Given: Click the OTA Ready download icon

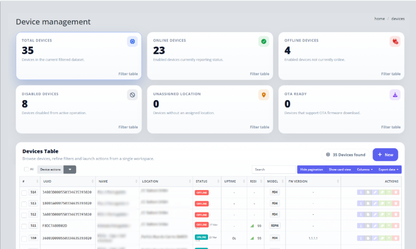Looking at the screenshot, I should (x=395, y=95).
